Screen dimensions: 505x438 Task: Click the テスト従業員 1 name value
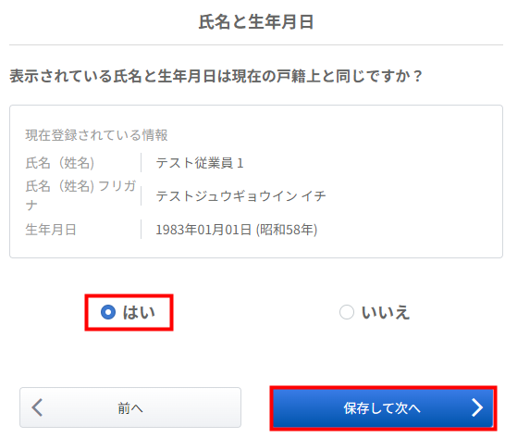[200, 163]
